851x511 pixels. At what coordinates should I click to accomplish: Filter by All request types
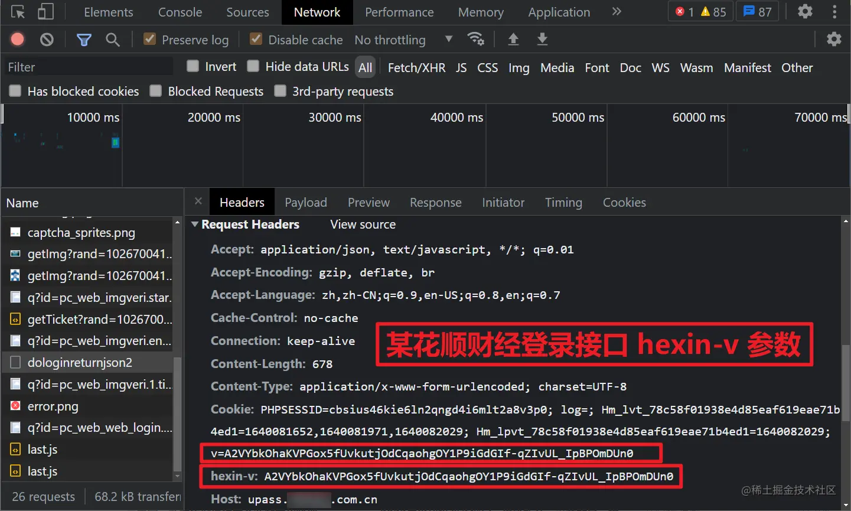366,67
